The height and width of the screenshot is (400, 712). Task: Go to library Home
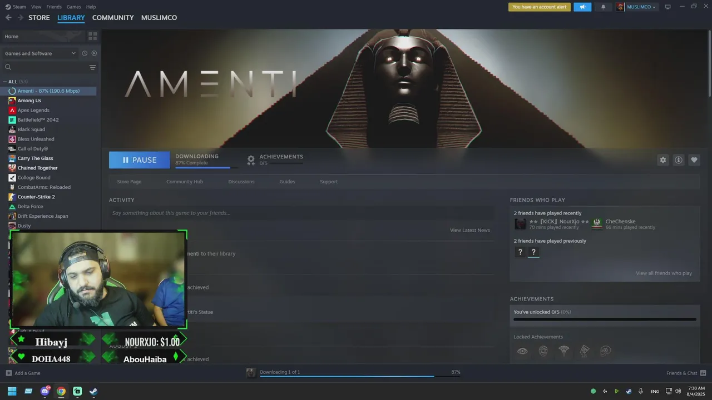point(42,36)
